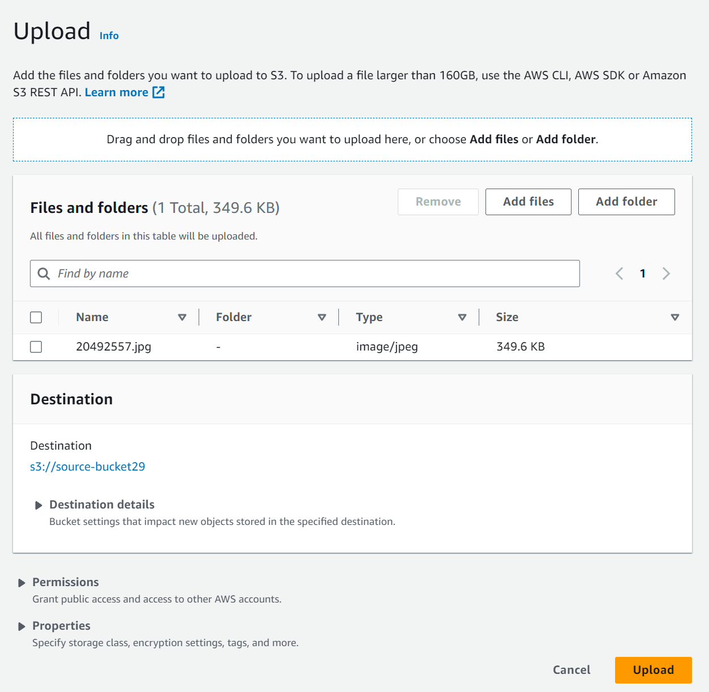Click the Info link beside Upload heading
This screenshot has height=692, width=709.
tap(109, 35)
